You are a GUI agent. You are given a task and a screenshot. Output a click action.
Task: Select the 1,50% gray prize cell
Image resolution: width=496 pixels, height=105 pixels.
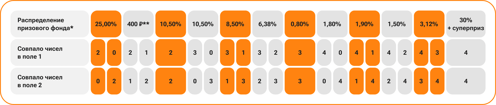pos(397,24)
